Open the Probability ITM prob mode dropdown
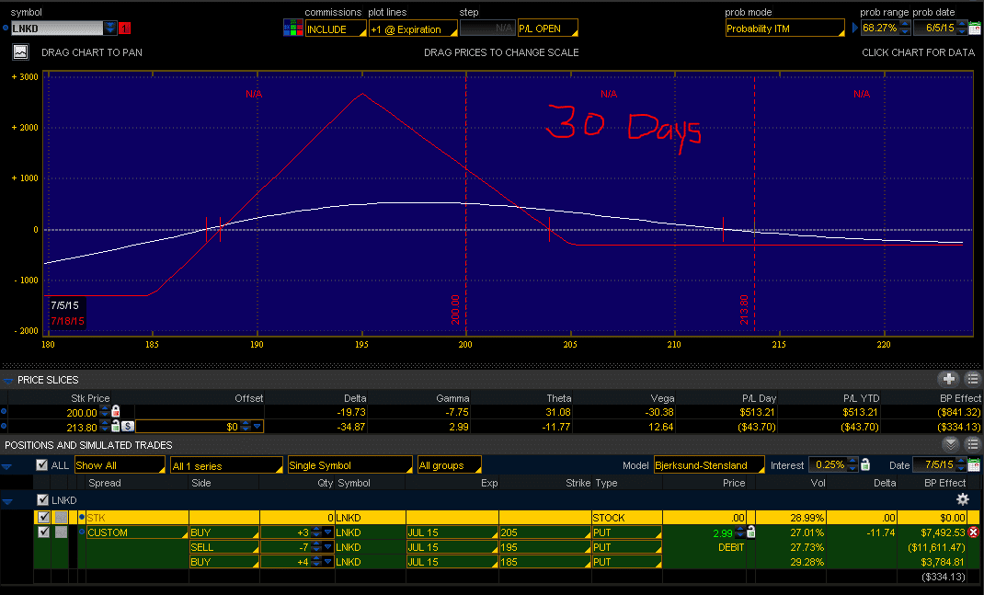Image resolution: width=984 pixels, height=595 pixels. (x=784, y=29)
